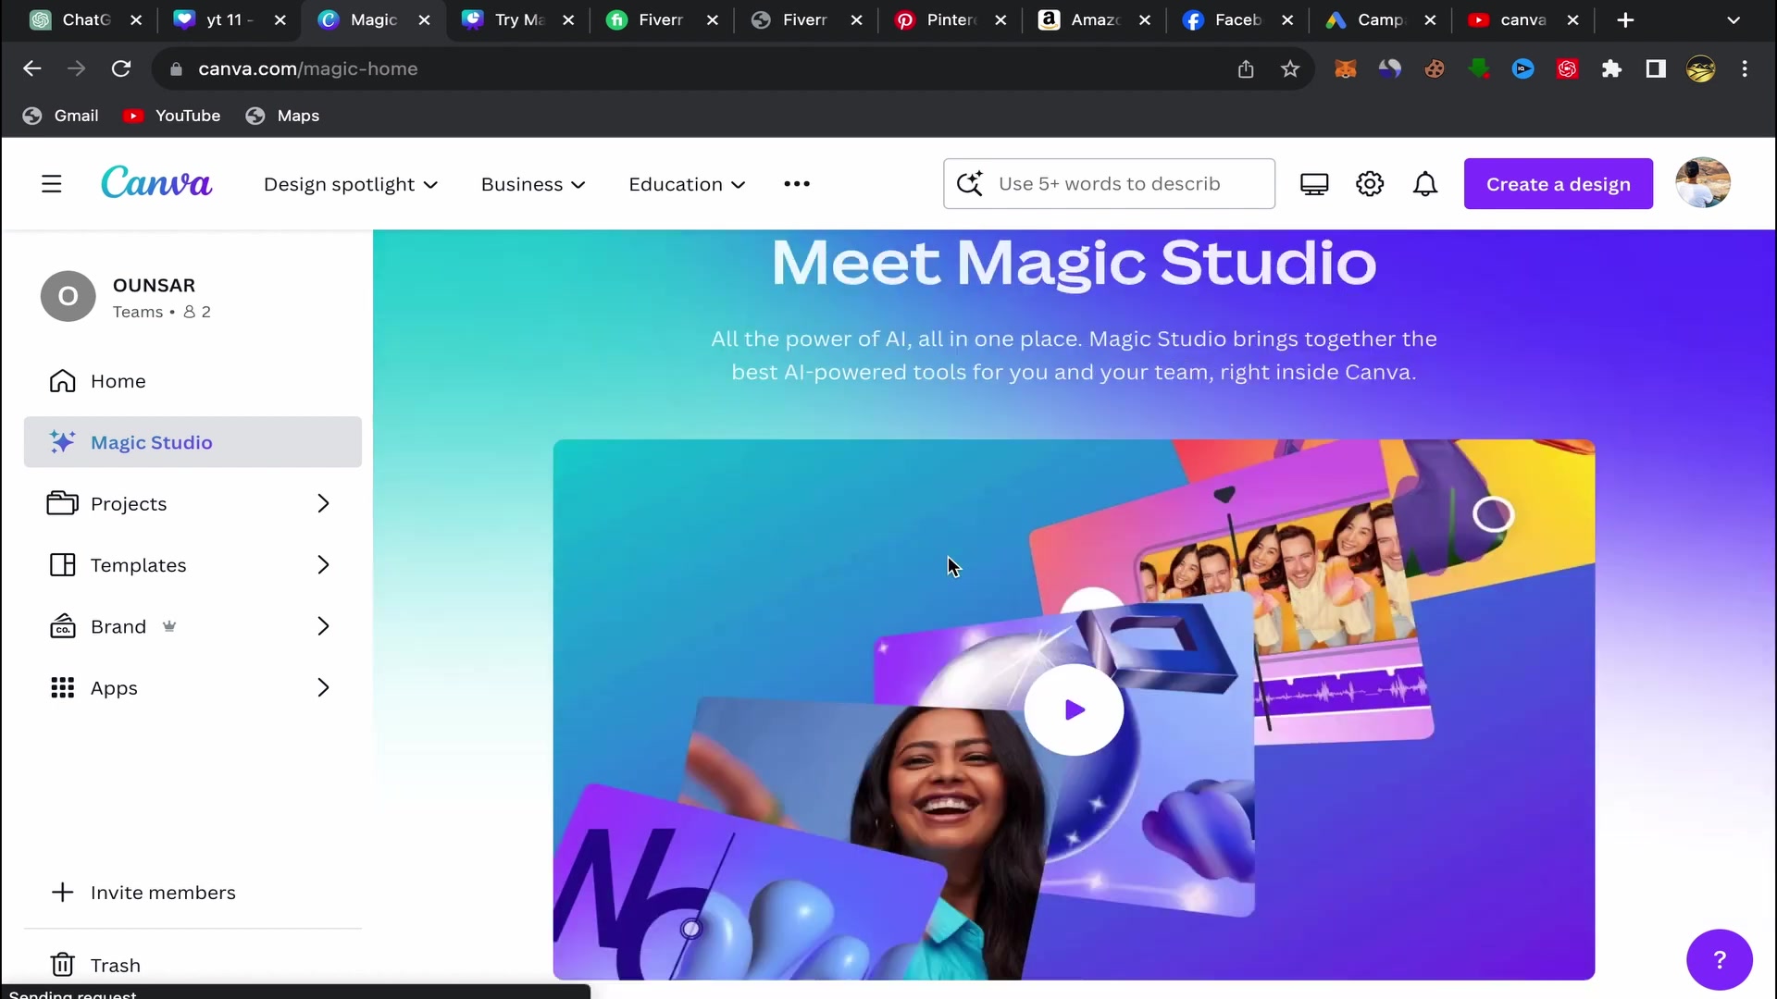
Task: Select Magic Studio in the sidebar
Action: [193, 442]
